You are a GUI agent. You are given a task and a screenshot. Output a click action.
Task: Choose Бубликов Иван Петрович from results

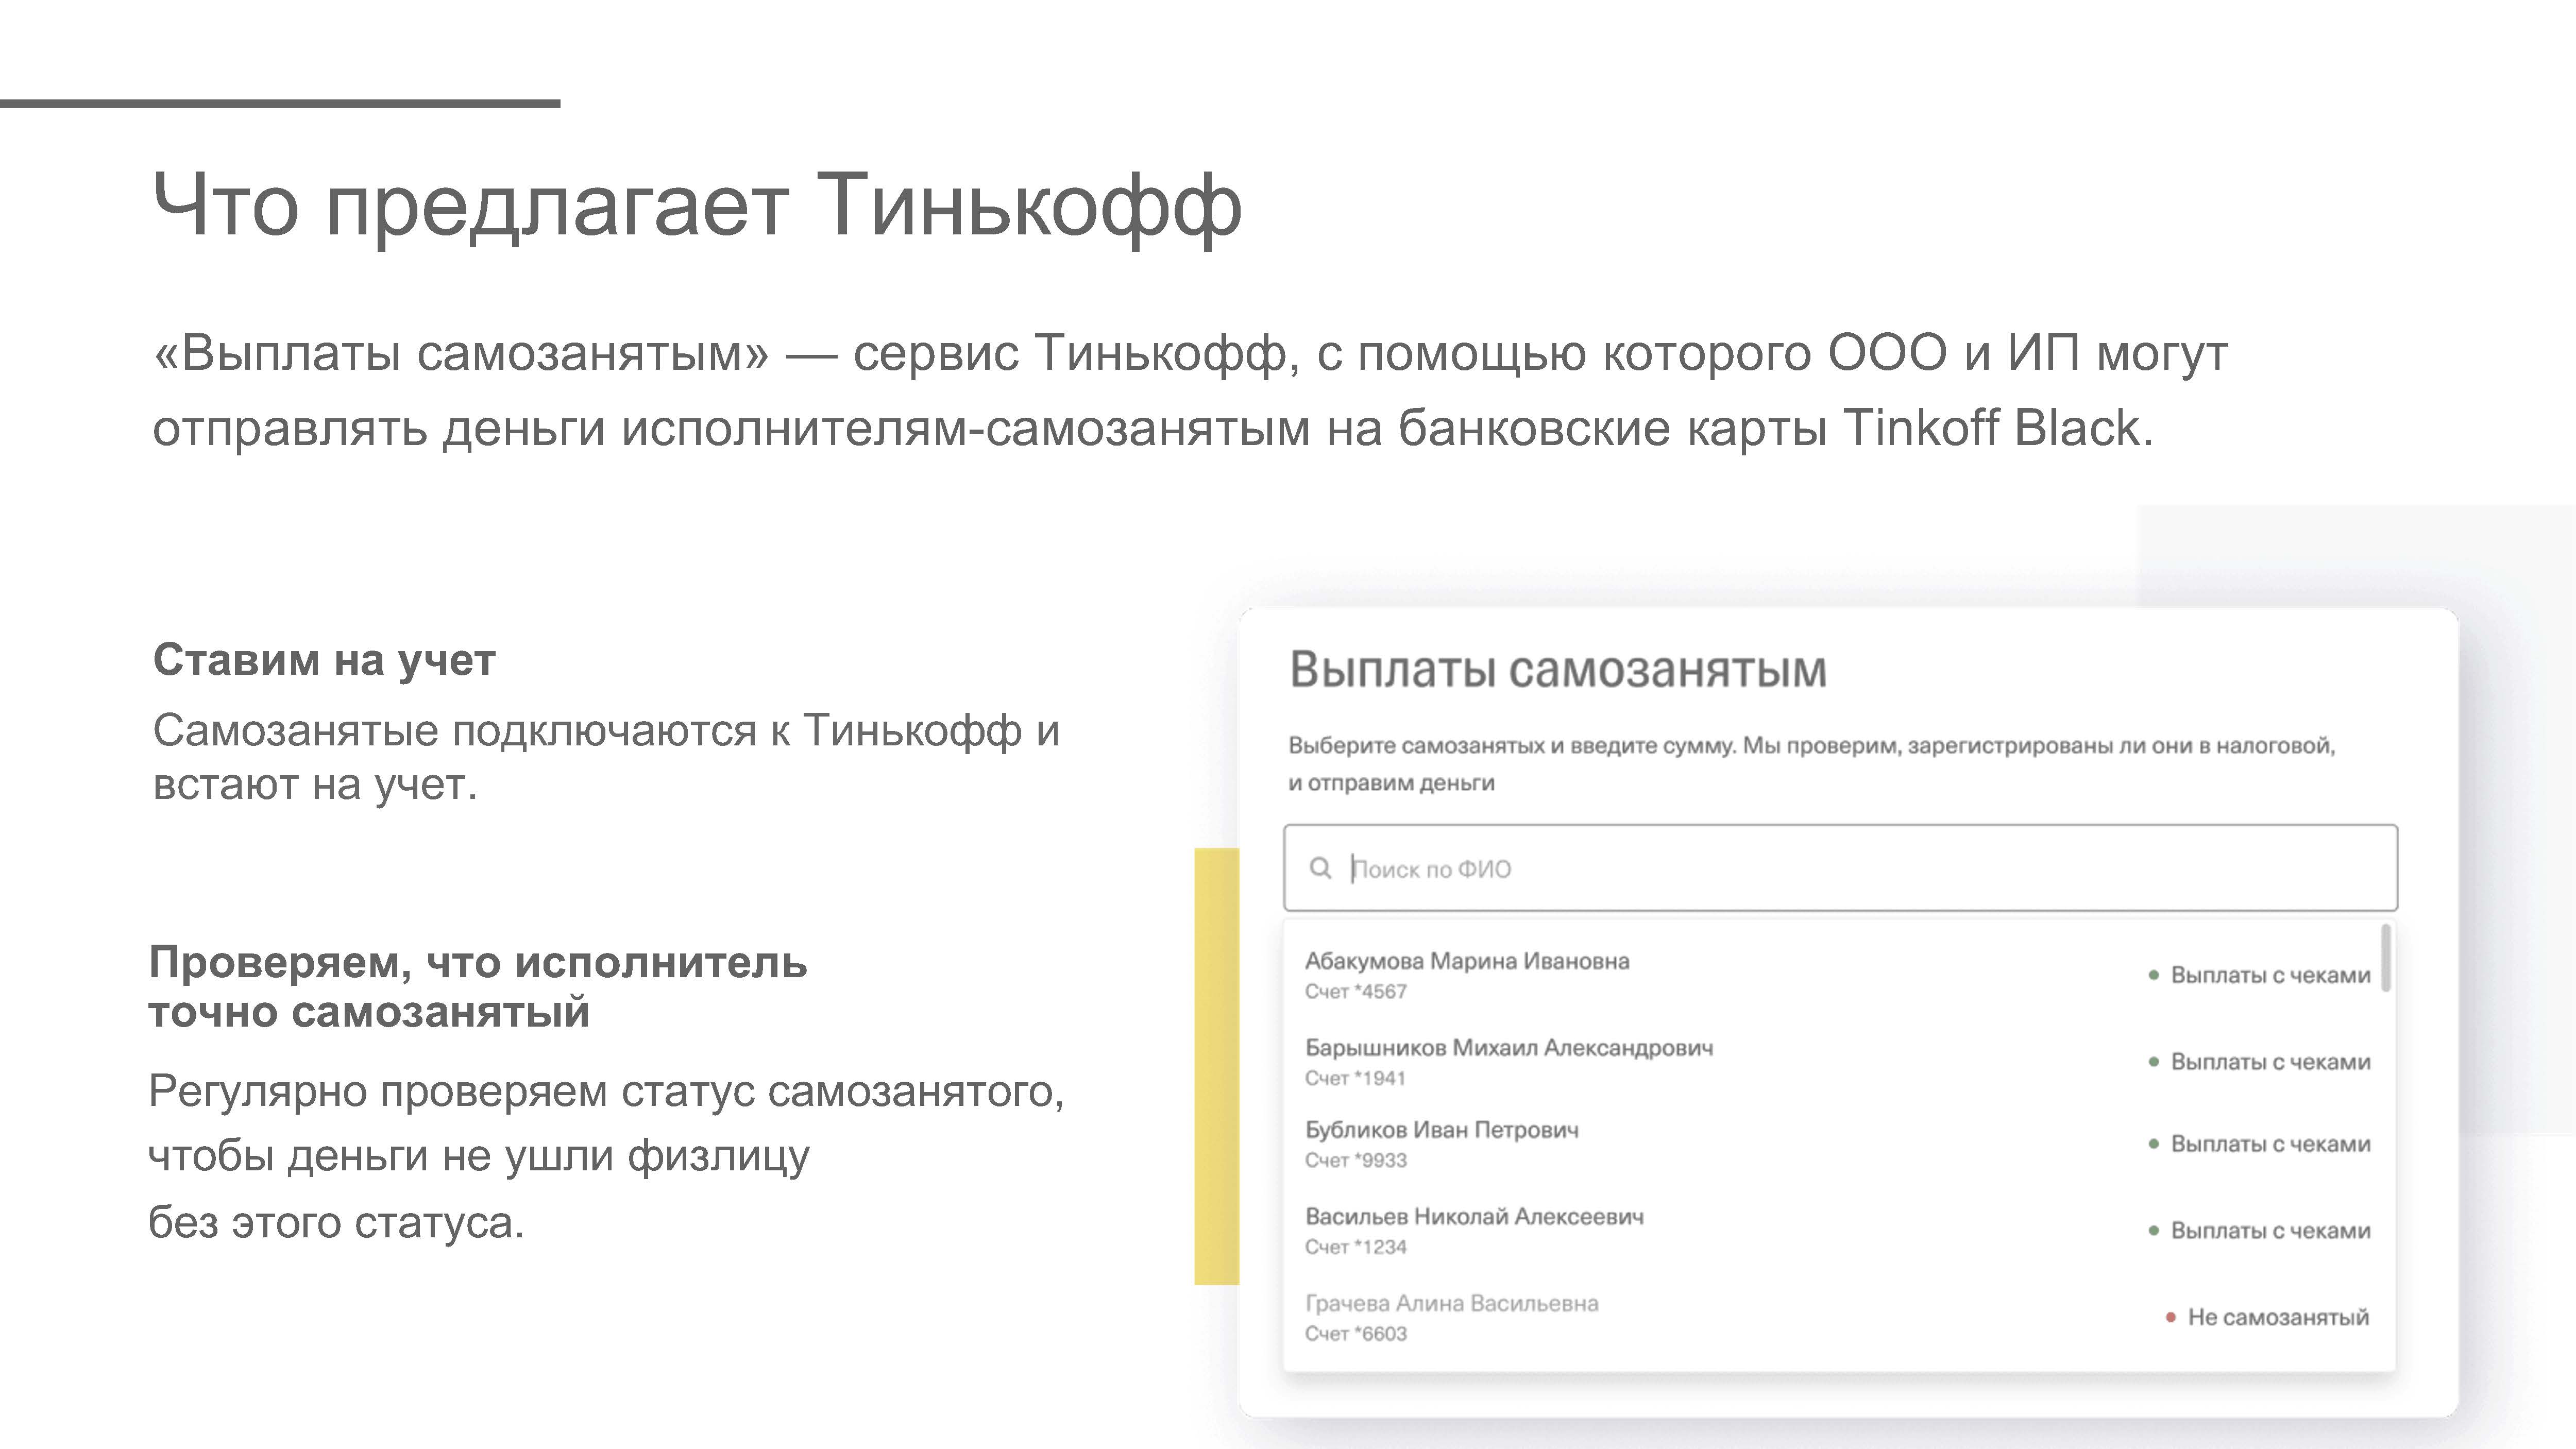click(x=1838, y=1144)
